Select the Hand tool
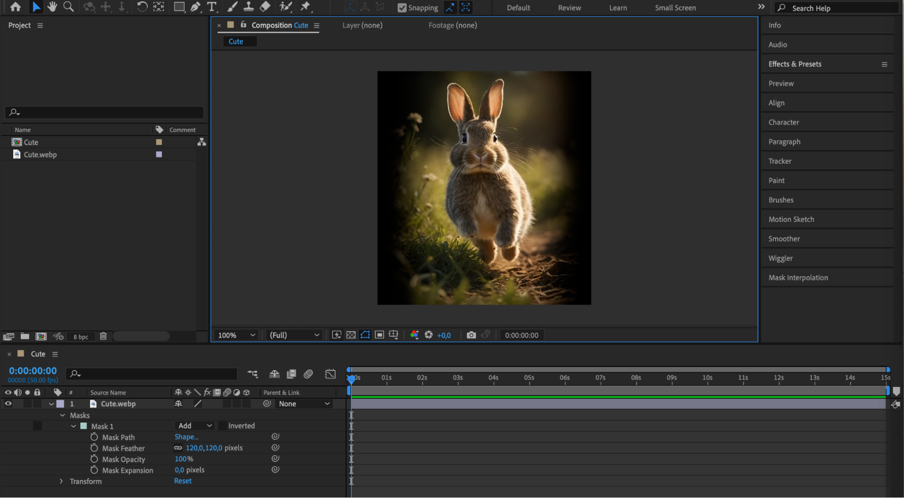 click(52, 7)
